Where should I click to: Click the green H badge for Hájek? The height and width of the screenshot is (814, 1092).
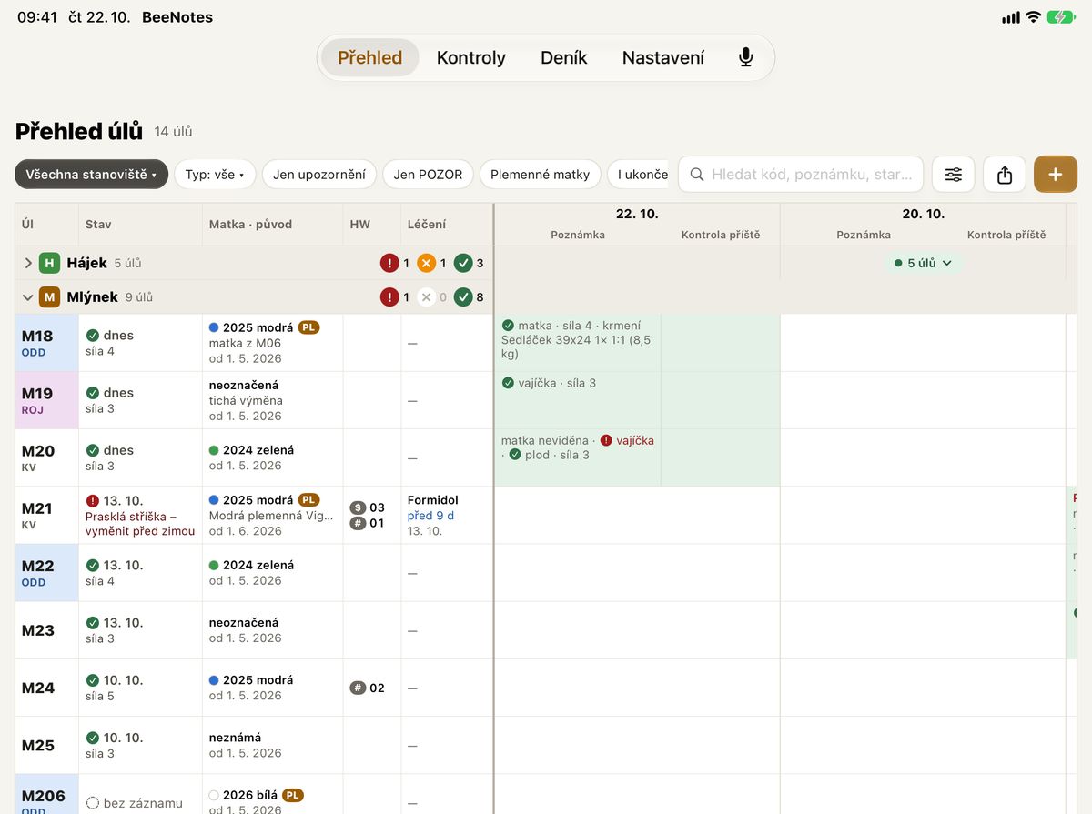click(49, 264)
